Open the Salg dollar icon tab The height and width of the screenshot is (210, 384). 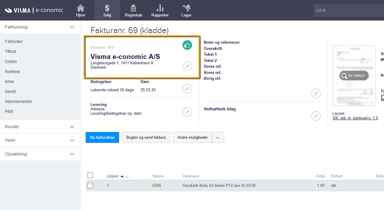(x=107, y=10)
